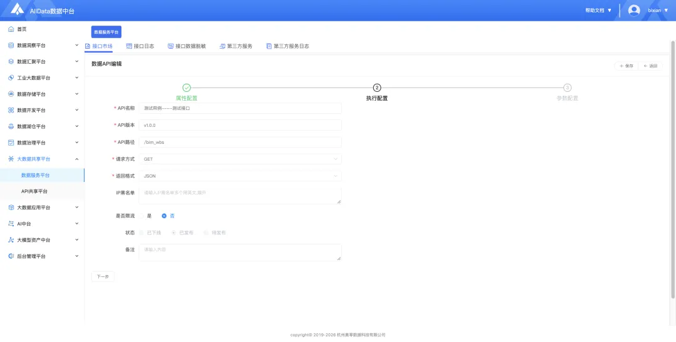The image size is (676, 342).
Task: Click the AllData logo icon
Action: [18, 9]
